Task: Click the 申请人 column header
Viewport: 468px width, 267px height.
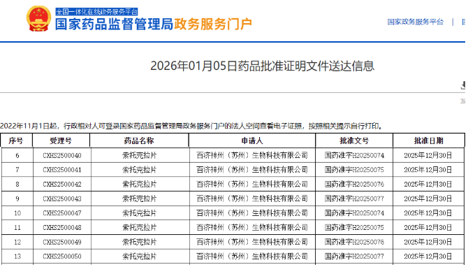Action: click(x=252, y=140)
